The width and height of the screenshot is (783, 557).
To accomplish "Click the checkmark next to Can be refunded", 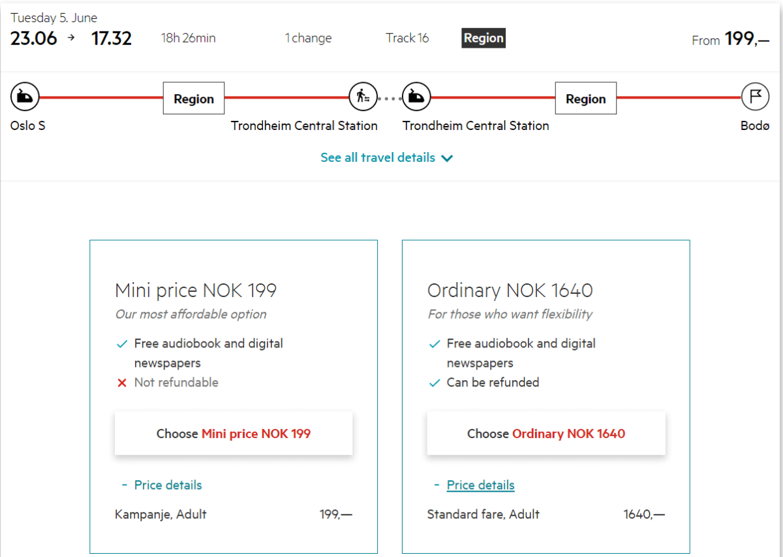I will 435,383.
